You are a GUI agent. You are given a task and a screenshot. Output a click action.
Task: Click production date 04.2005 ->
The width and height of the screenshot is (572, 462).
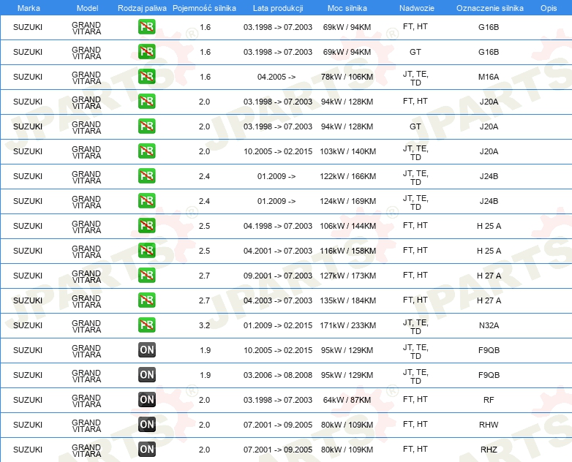pos(276,77)
